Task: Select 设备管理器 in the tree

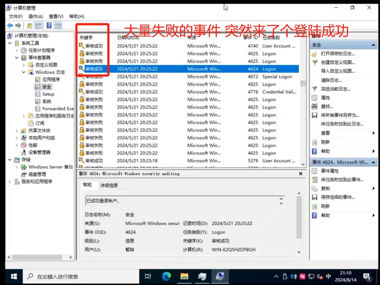Action: (x=39, y=152)
